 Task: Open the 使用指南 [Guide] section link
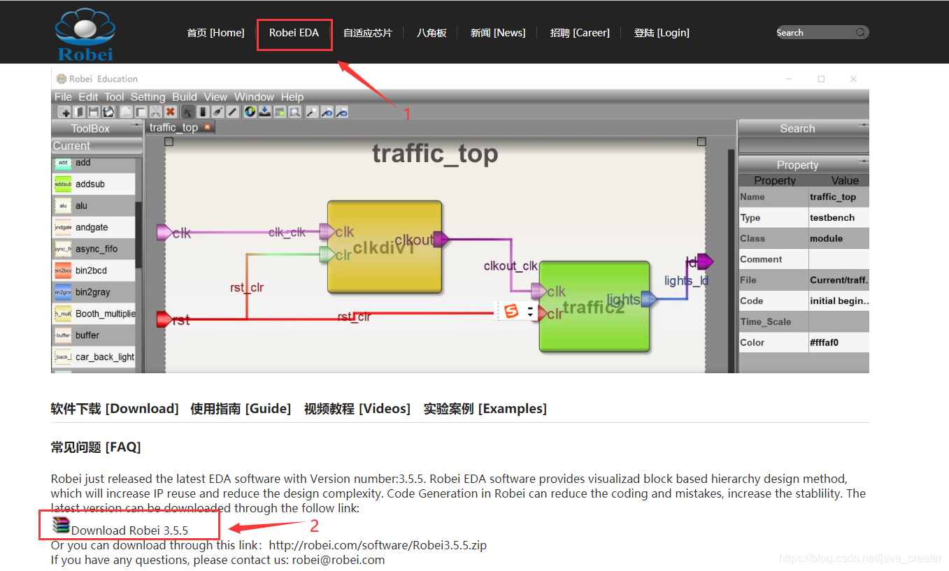pos(241,409)
